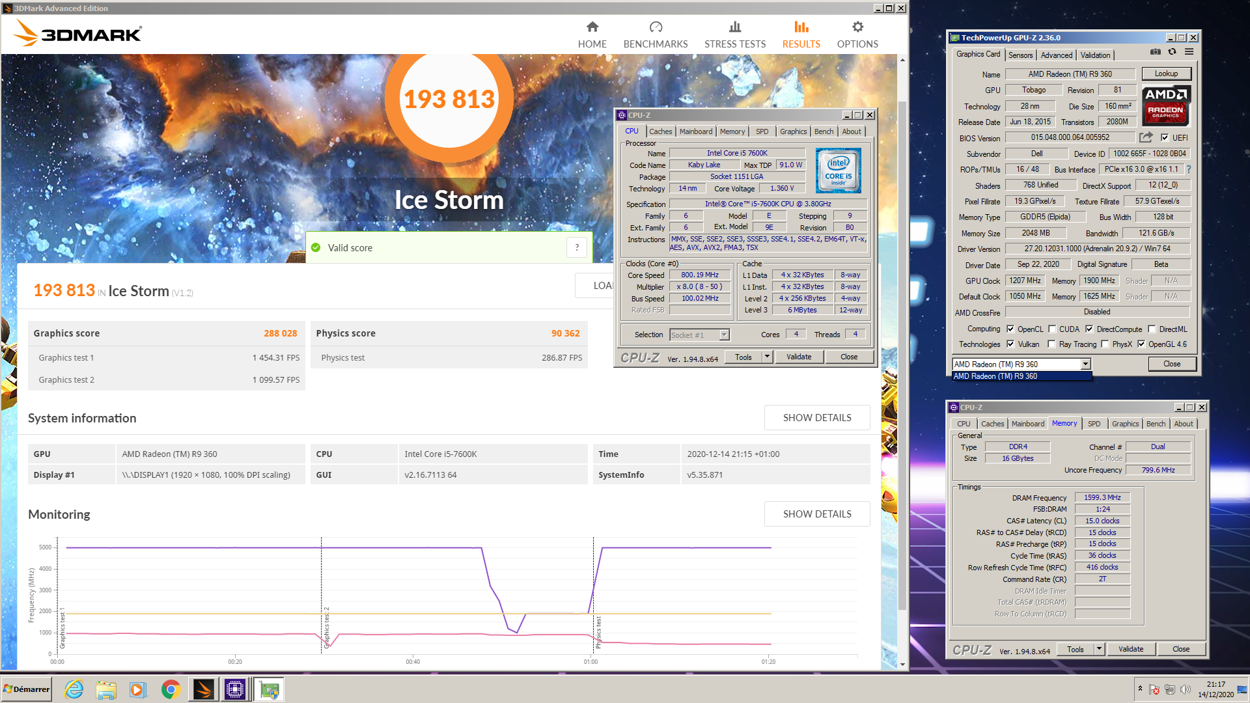This screenshot has height=703, width=1250.
Task: Switch to the RESULTS tab in 3DMark
Action: tap(801, 35)
